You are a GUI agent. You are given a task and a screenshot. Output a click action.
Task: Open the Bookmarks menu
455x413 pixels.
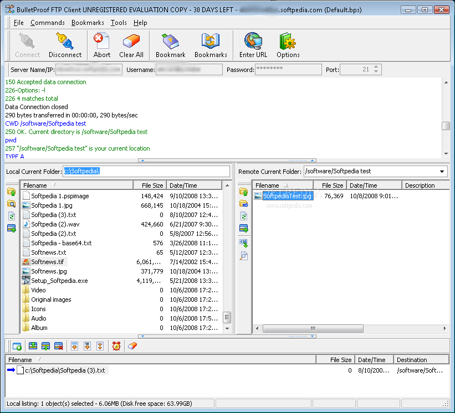click(x=88, y=23)
